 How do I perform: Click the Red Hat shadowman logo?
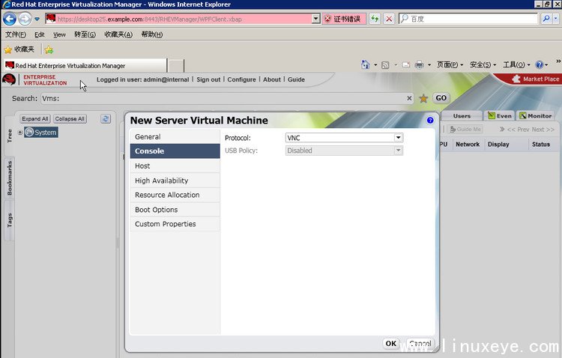[x=9, y=79]
